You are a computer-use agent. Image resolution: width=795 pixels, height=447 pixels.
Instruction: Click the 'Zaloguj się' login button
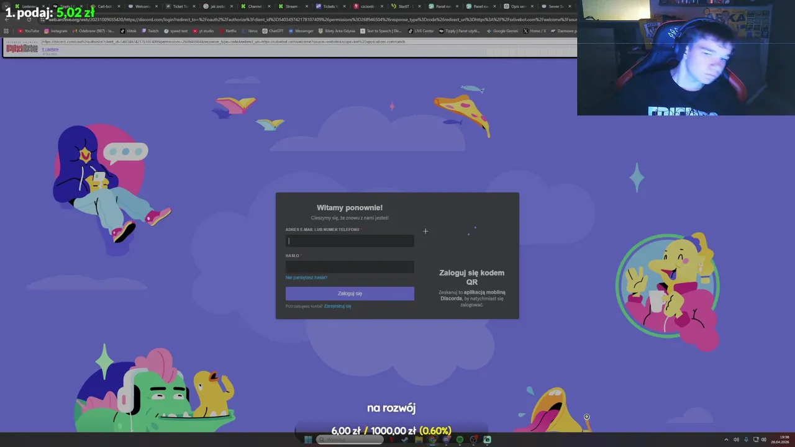(x=350, y=294)
